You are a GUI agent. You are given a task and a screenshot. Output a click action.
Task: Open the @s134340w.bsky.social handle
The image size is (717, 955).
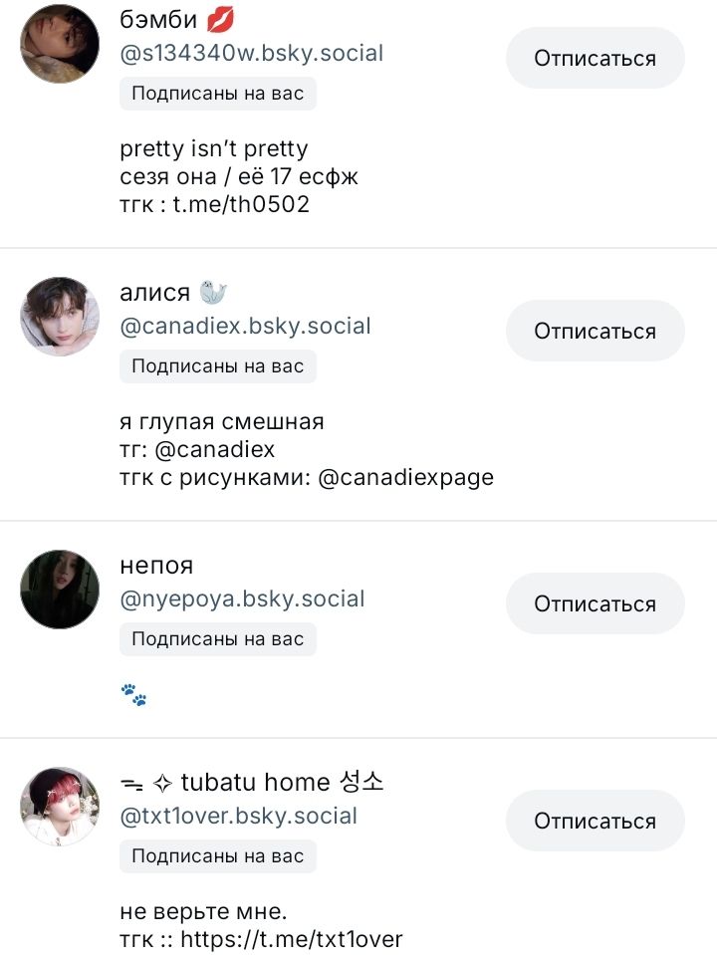[x=251, y=53]
